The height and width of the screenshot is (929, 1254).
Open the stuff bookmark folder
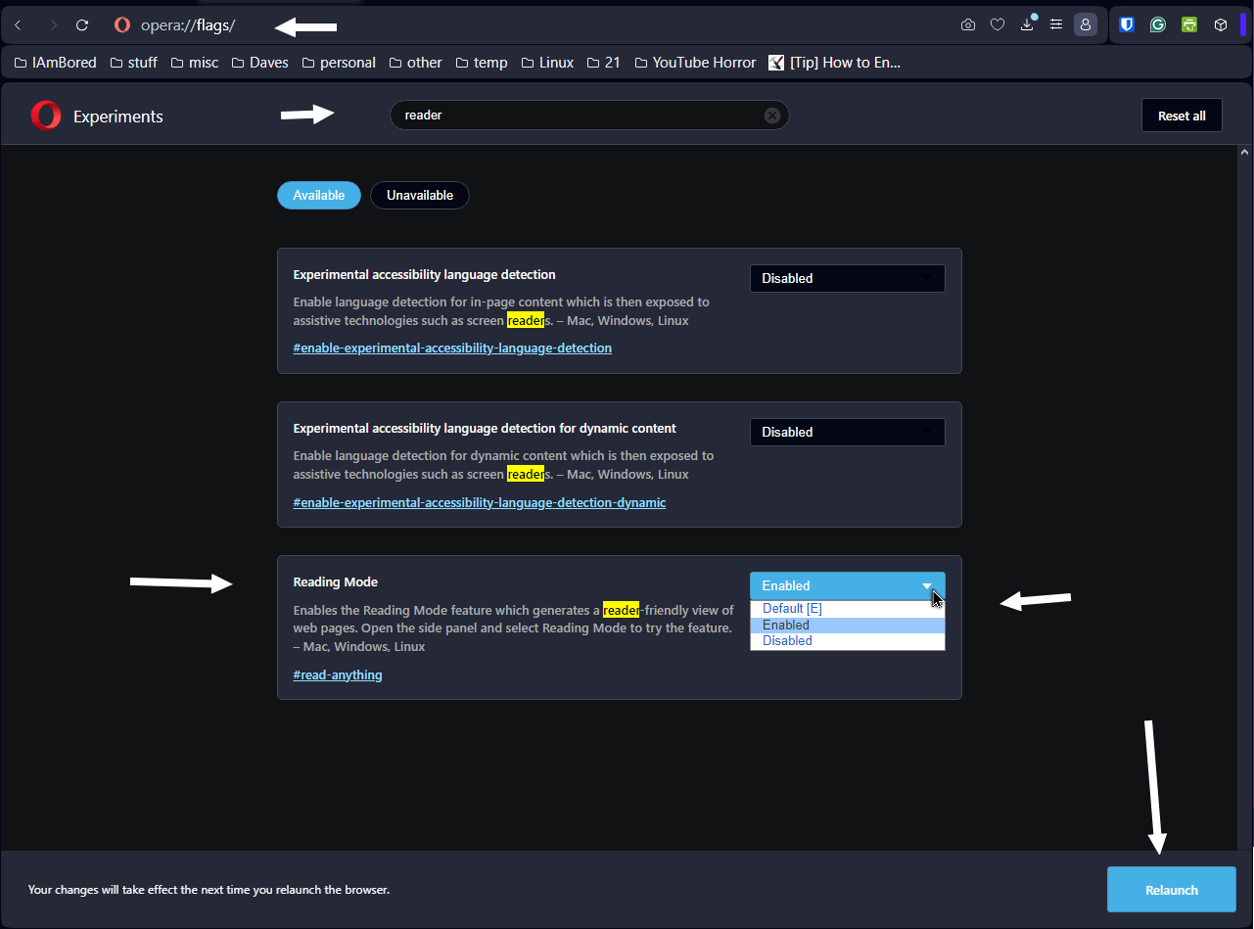click(133, 63)
